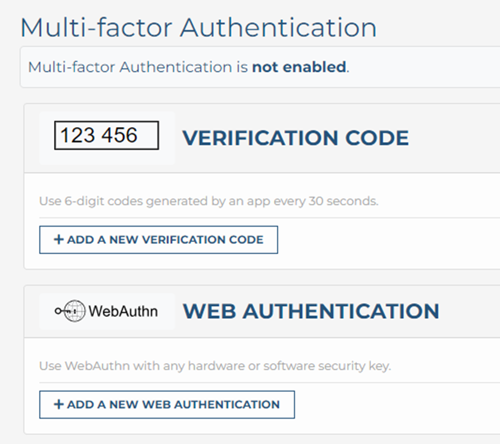Click the MFA status banner
Screen dimensions: 500x444
click(x=420, y=67)
